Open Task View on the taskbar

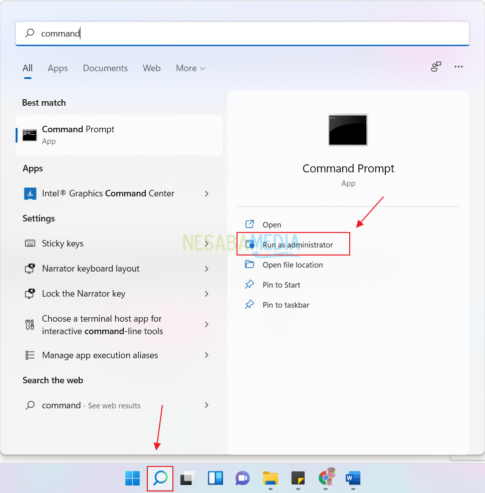(188, 478)
